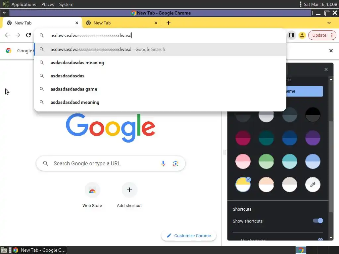Click inside the address bar text
Image resolution: width=339 pixels, height=254 pixels.
pos(91,35)
